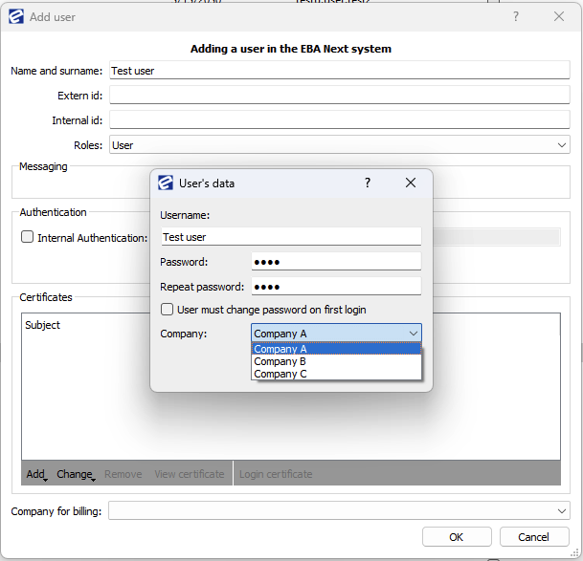Enable Internal Authentication checkbox
Screen dimensions: 583x561
(28, 237)
